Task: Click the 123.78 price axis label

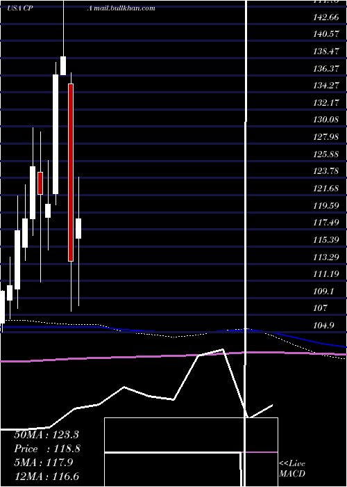Action: click(x=326, y=171)
